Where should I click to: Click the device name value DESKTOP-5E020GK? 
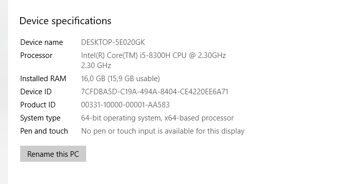coord(113,42)
